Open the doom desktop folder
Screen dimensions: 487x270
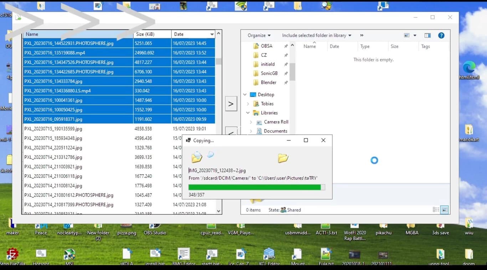click(469, 257)
